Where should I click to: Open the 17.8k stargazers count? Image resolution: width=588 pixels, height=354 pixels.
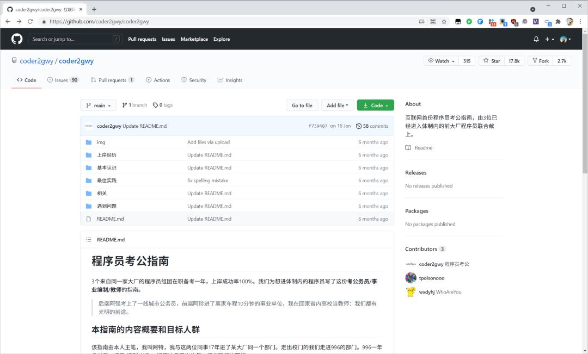514,61
